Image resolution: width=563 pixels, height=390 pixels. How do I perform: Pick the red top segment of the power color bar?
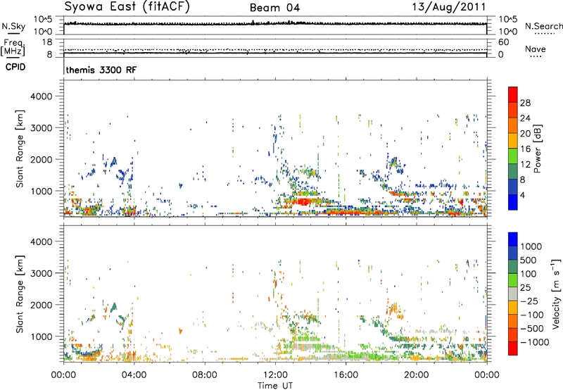513,95
